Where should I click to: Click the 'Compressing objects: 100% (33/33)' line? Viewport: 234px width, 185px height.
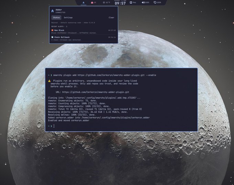(x=79, y=106)
